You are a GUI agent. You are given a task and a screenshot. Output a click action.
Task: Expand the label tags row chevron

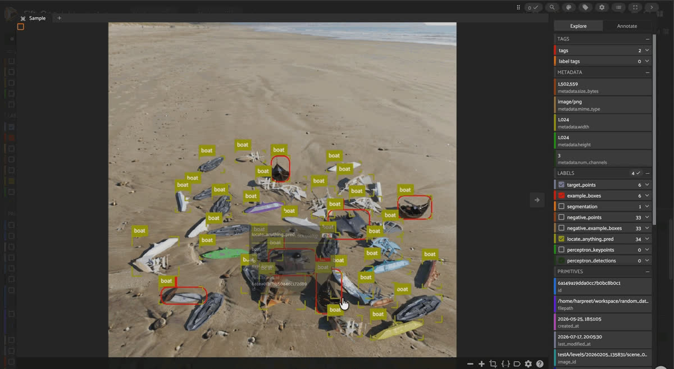[647, 61]
